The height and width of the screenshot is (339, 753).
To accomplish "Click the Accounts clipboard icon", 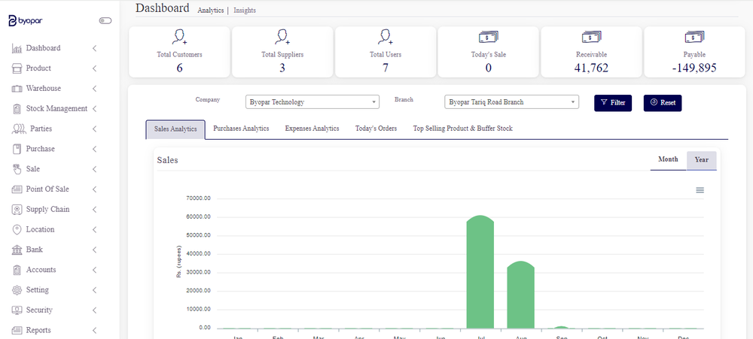I will coord(17,270).
